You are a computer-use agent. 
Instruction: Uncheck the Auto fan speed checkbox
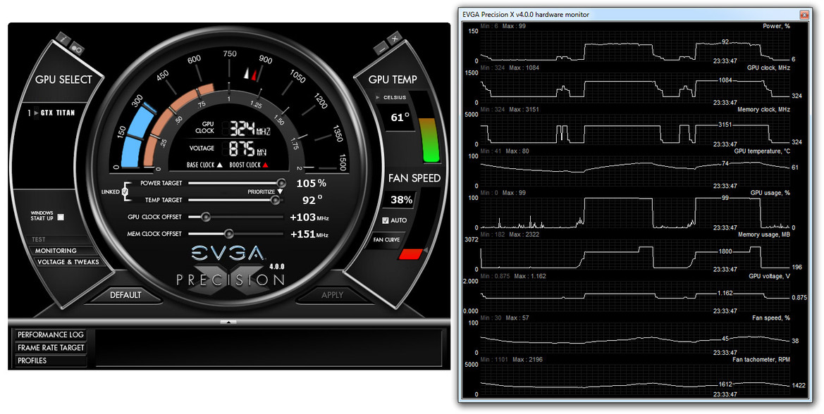(385, 220)
